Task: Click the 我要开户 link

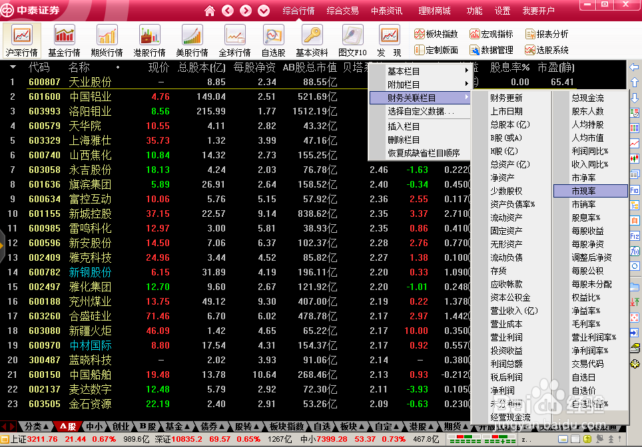Action: [x=538, y=11]
